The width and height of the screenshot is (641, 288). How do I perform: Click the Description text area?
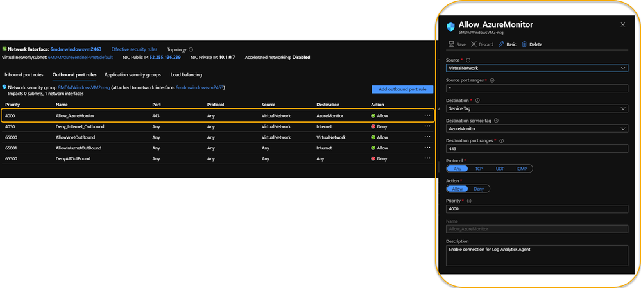[537, 255]
